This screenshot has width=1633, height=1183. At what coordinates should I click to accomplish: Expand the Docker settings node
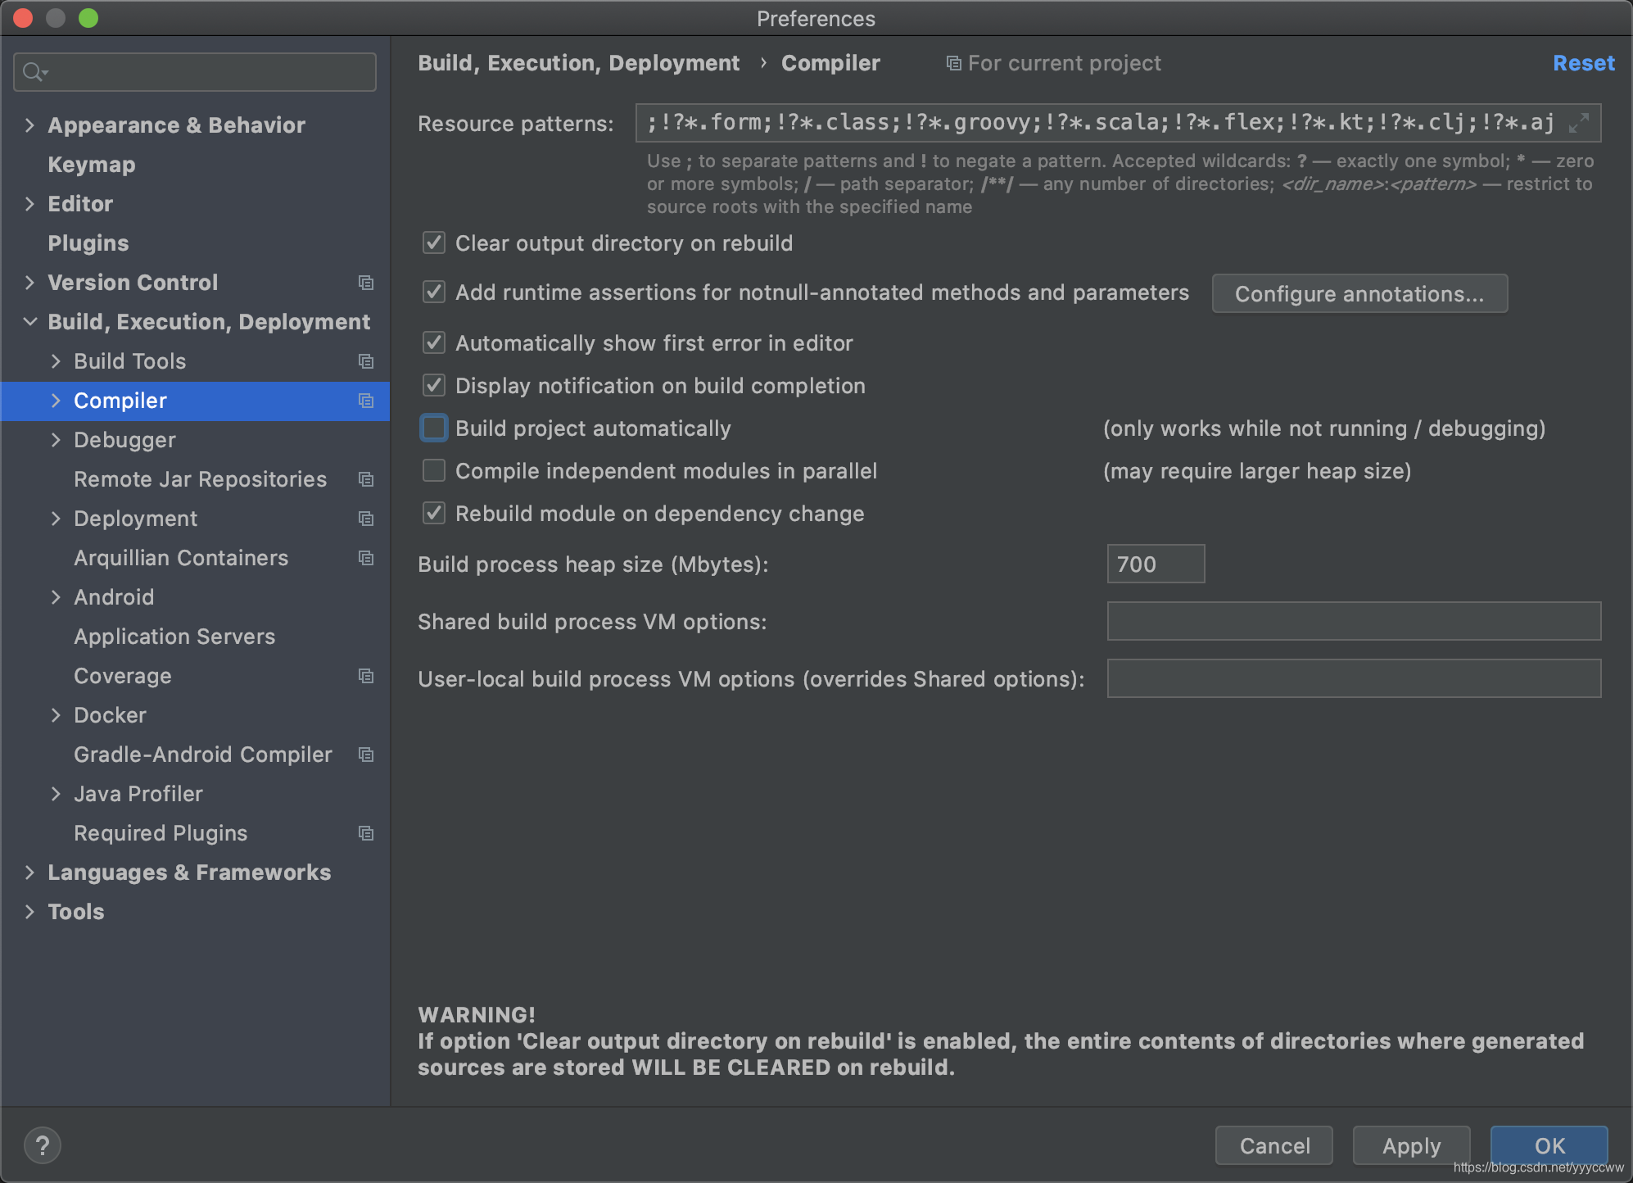point(56,715)
